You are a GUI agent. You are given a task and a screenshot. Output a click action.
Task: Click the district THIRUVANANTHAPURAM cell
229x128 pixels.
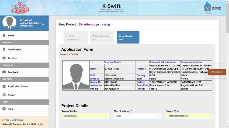[x=165, y=82]
